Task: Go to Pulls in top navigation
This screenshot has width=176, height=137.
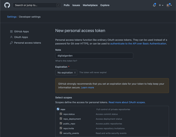Action: click(67, 5)
